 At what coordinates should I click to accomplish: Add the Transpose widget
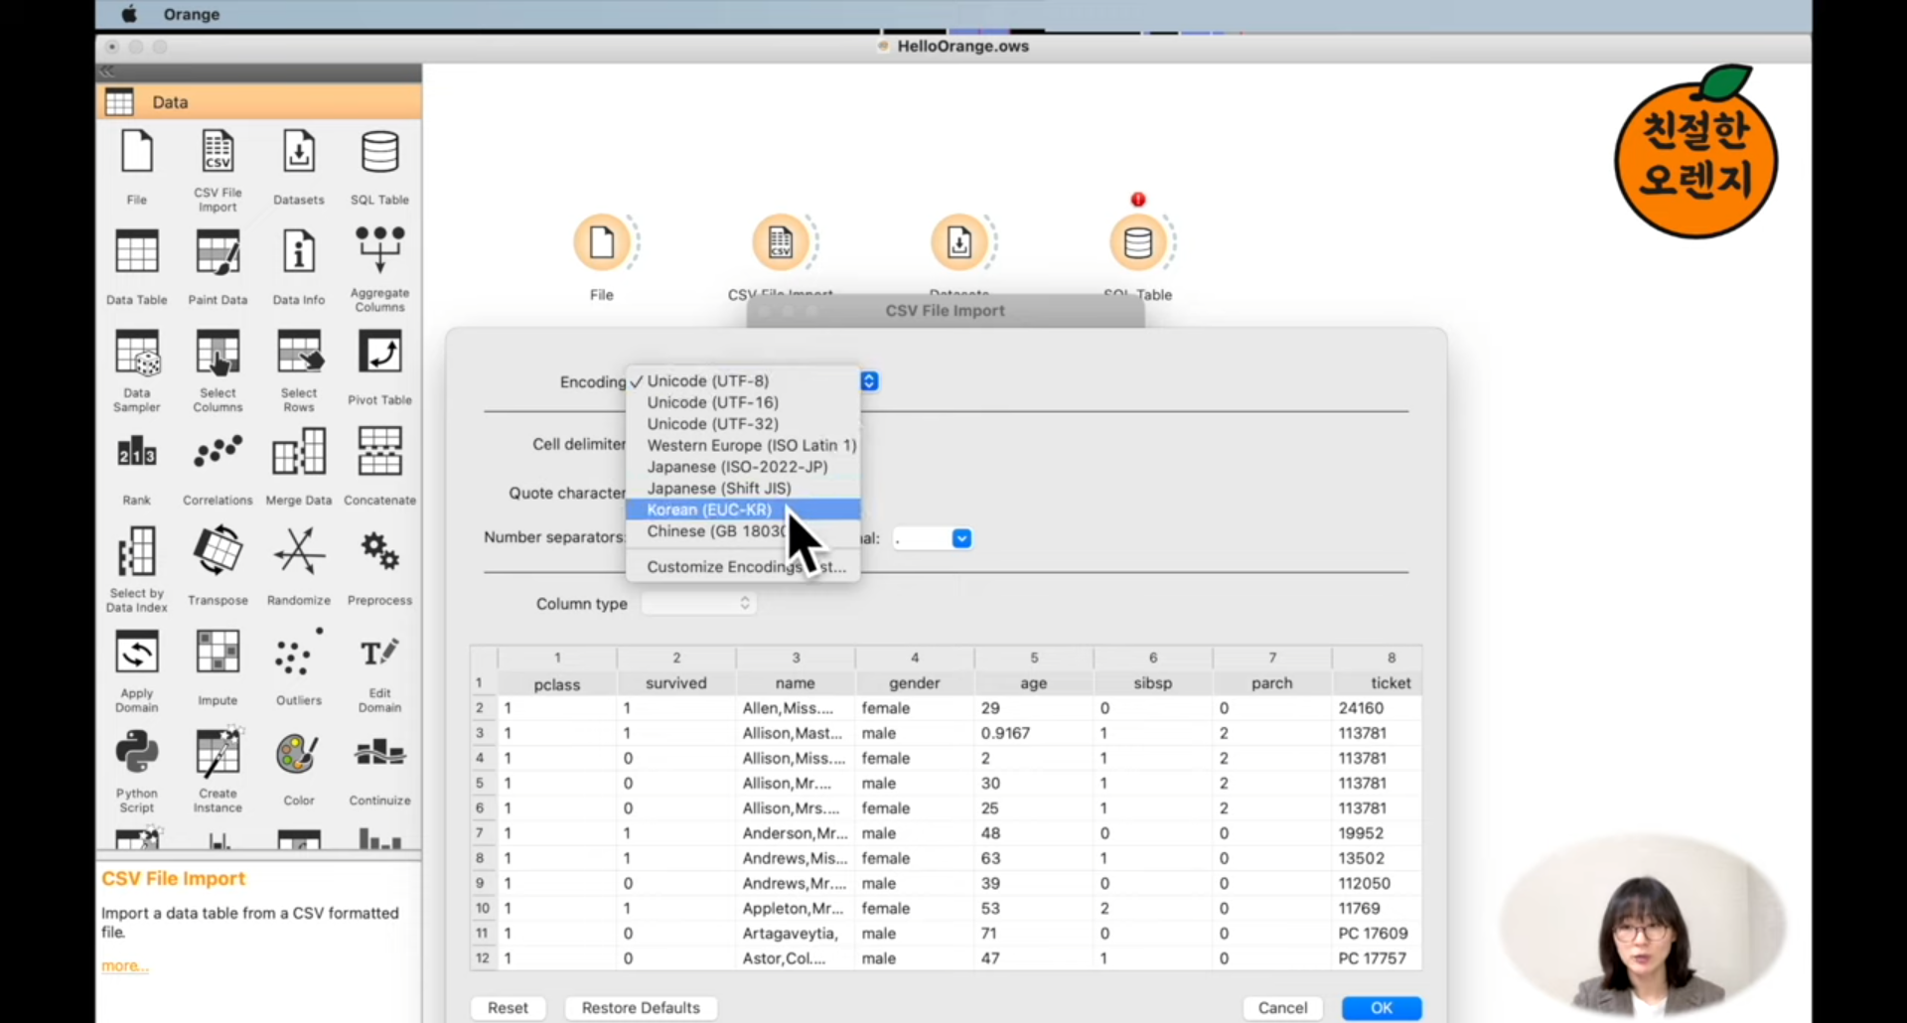coord(218,567)
